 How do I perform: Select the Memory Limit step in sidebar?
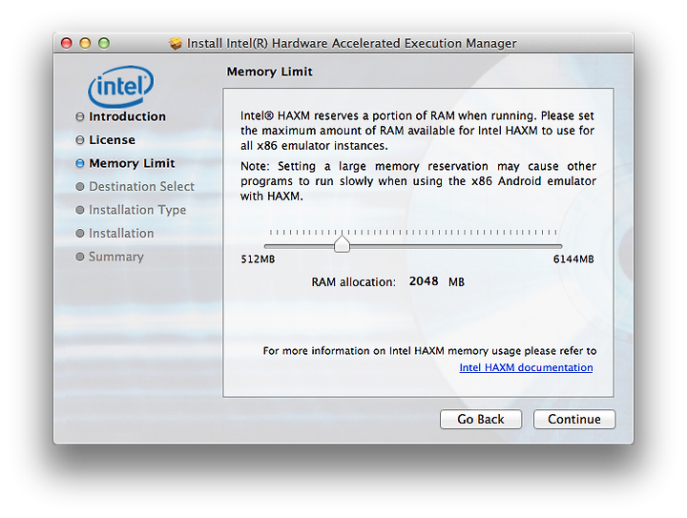(x=132, y=163)
